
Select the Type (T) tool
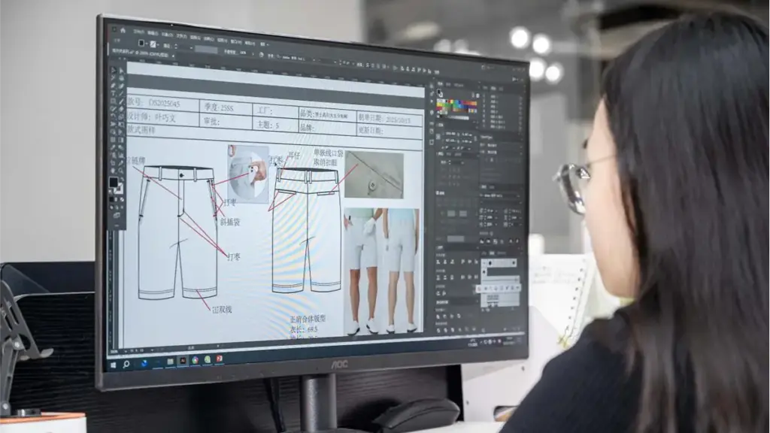[114, 93]
